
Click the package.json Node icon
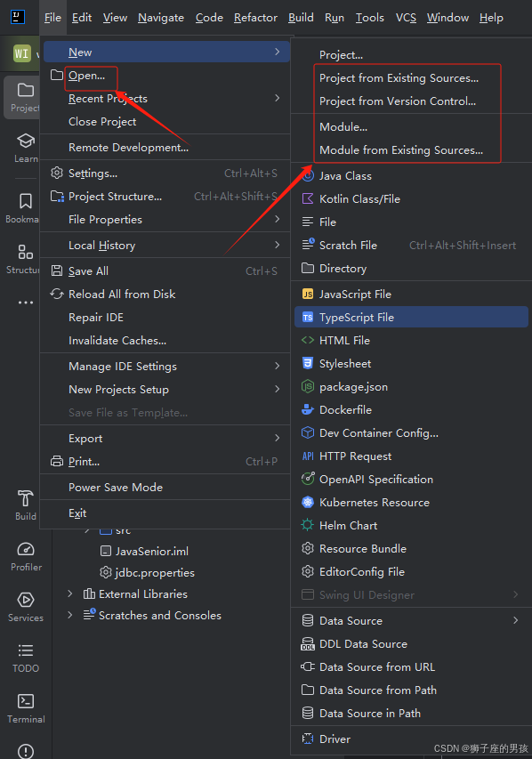[x=308, y=386]
